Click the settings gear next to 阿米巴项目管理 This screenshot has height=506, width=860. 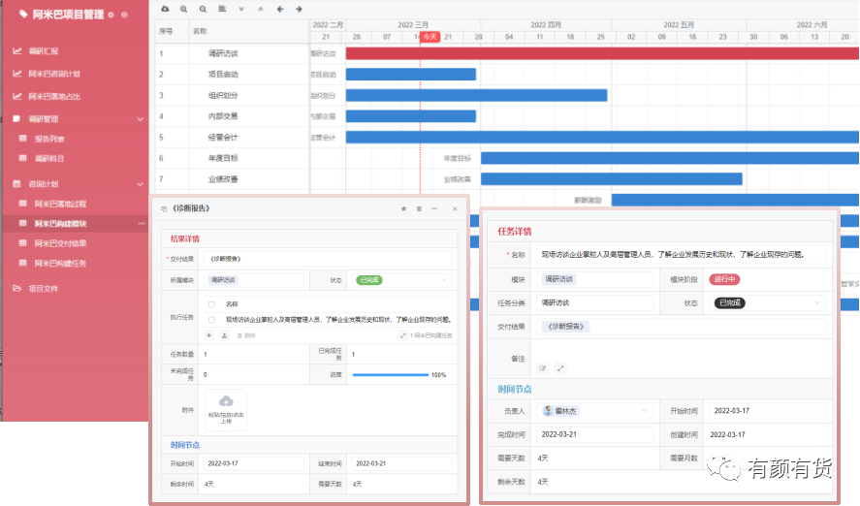click(x=112, y=15)
